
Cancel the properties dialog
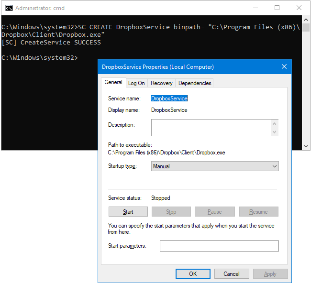232,273
